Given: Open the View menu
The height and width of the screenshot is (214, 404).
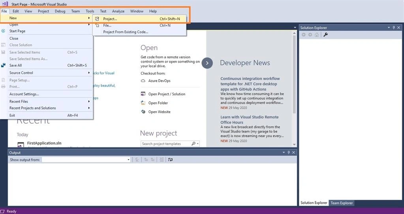Looking at the screenshot, I should pyautogui.click(x=28, y=11).
